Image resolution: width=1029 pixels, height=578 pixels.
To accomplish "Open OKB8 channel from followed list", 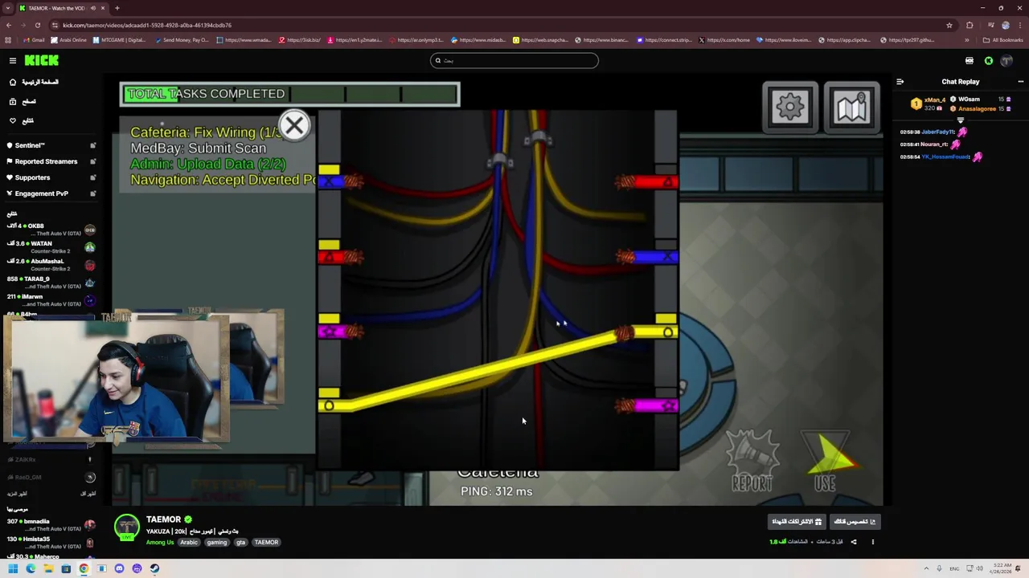I will (x=50, y=230).
